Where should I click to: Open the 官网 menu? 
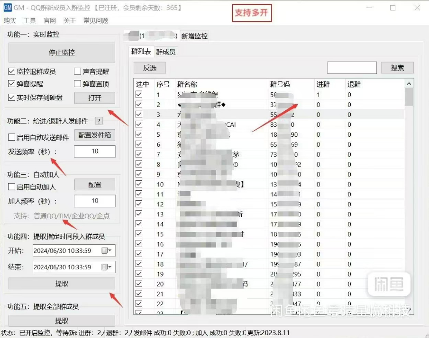pyautogui.click(x=49, y=20)
